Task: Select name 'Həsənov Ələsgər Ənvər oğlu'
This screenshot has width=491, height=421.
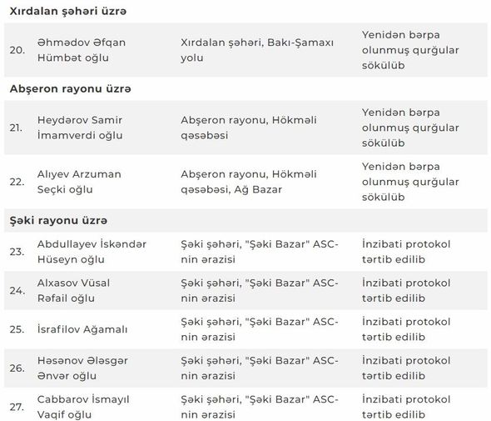Action: 82,368
